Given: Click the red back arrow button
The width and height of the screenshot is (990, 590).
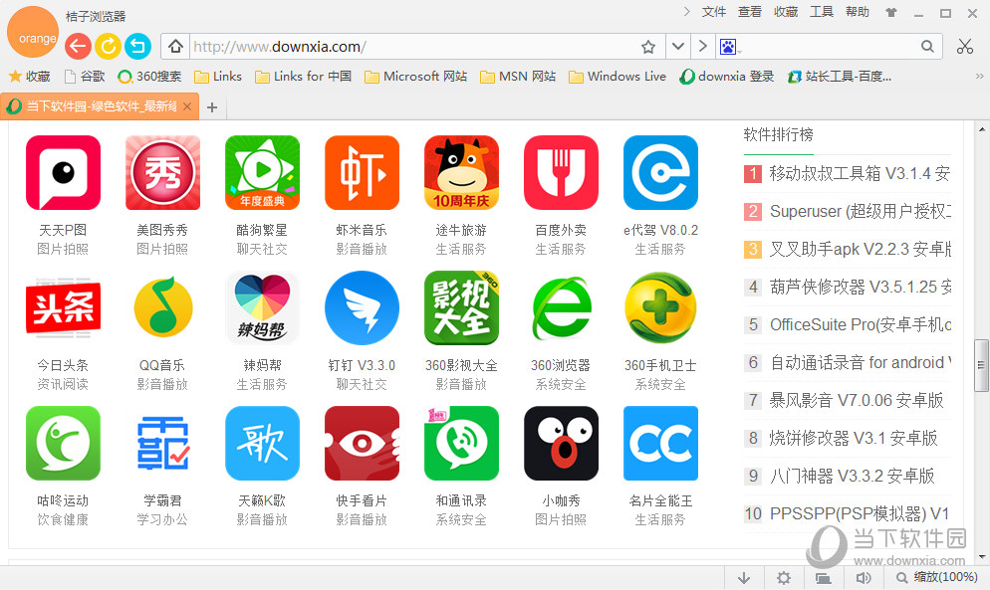Looking at the screenshot, I should [x=79, y=46].
